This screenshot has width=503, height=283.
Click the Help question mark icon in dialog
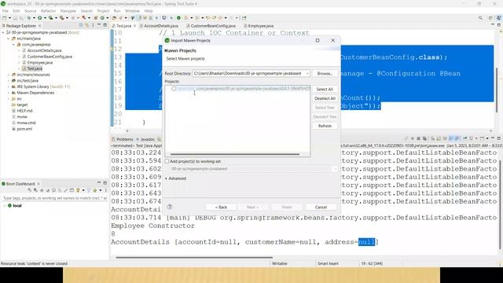[170, 207]
